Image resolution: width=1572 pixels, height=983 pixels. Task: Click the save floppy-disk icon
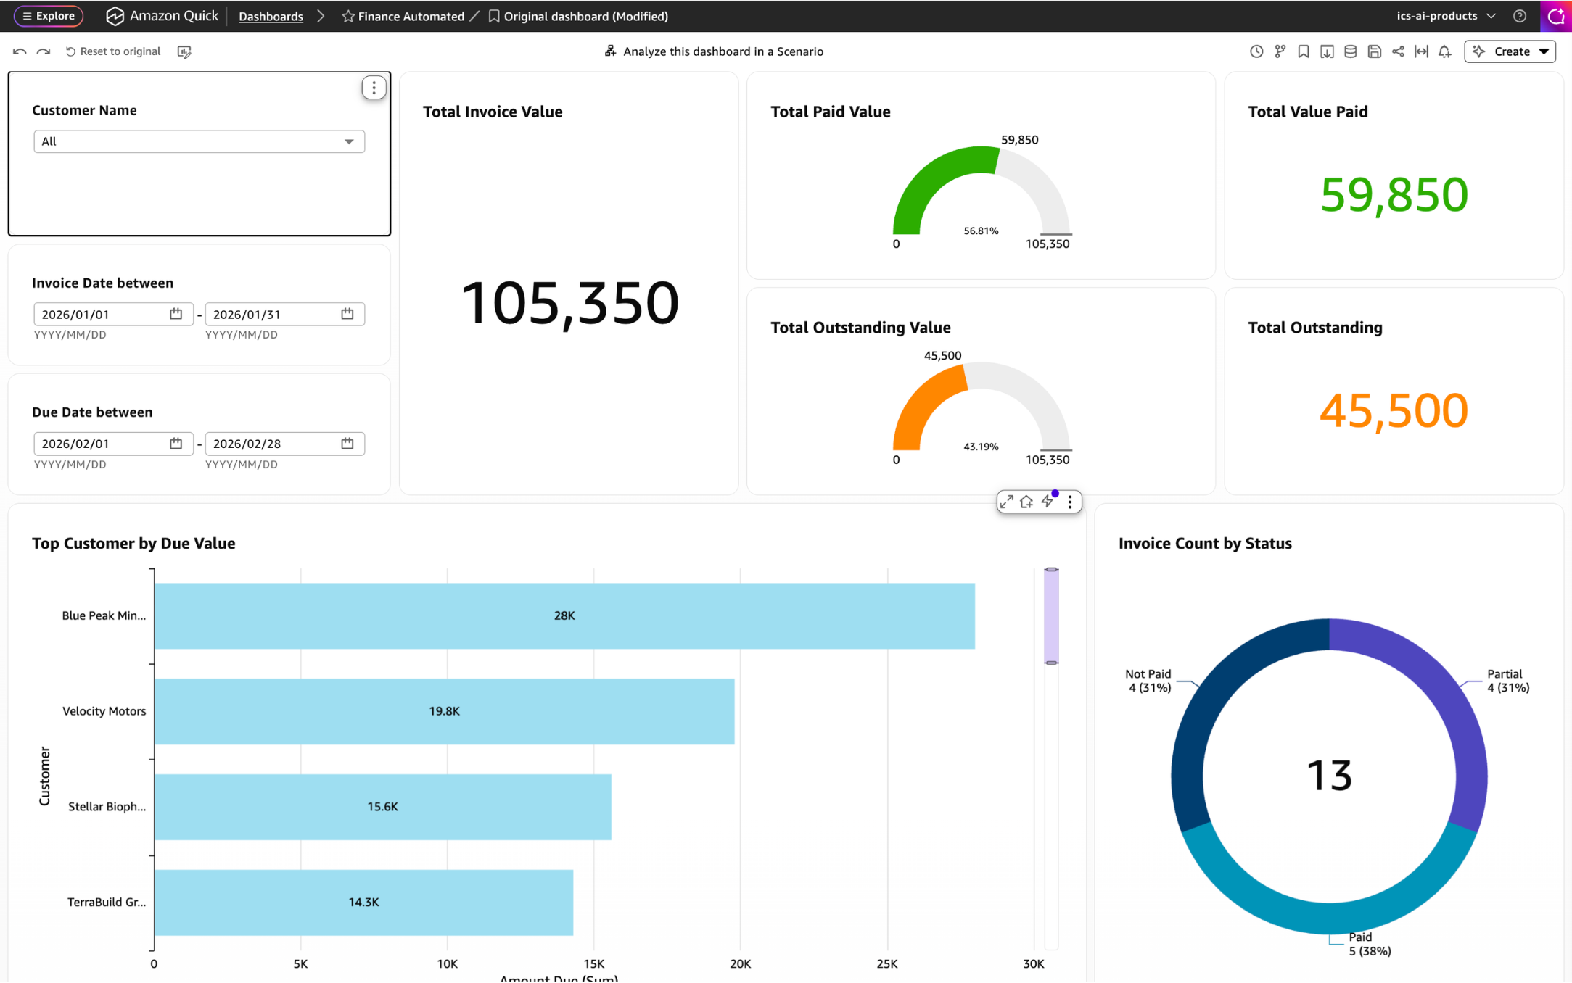coord(1374,51)
